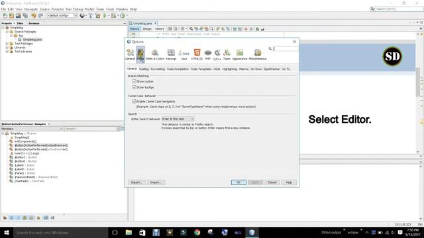Click Open Project toolbar icon

(x=18, y=16)
